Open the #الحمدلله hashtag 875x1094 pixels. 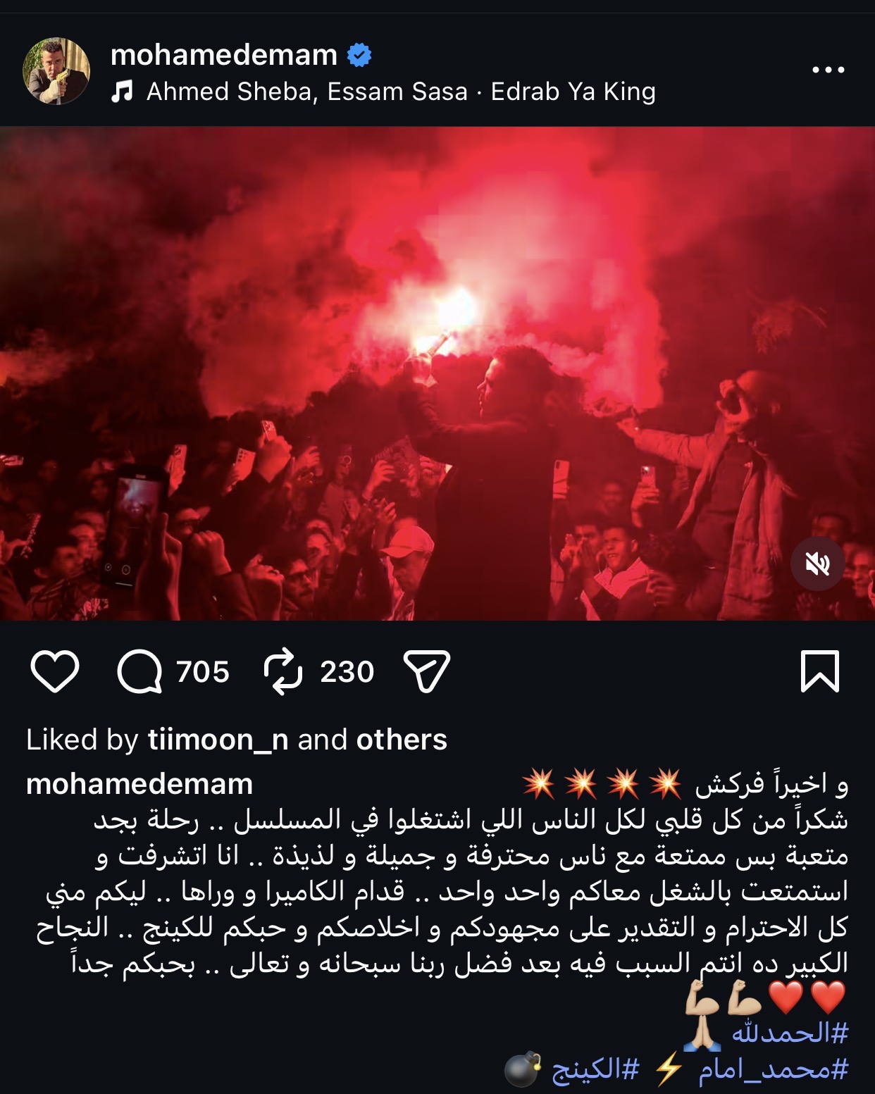[x=790, y=1033]
